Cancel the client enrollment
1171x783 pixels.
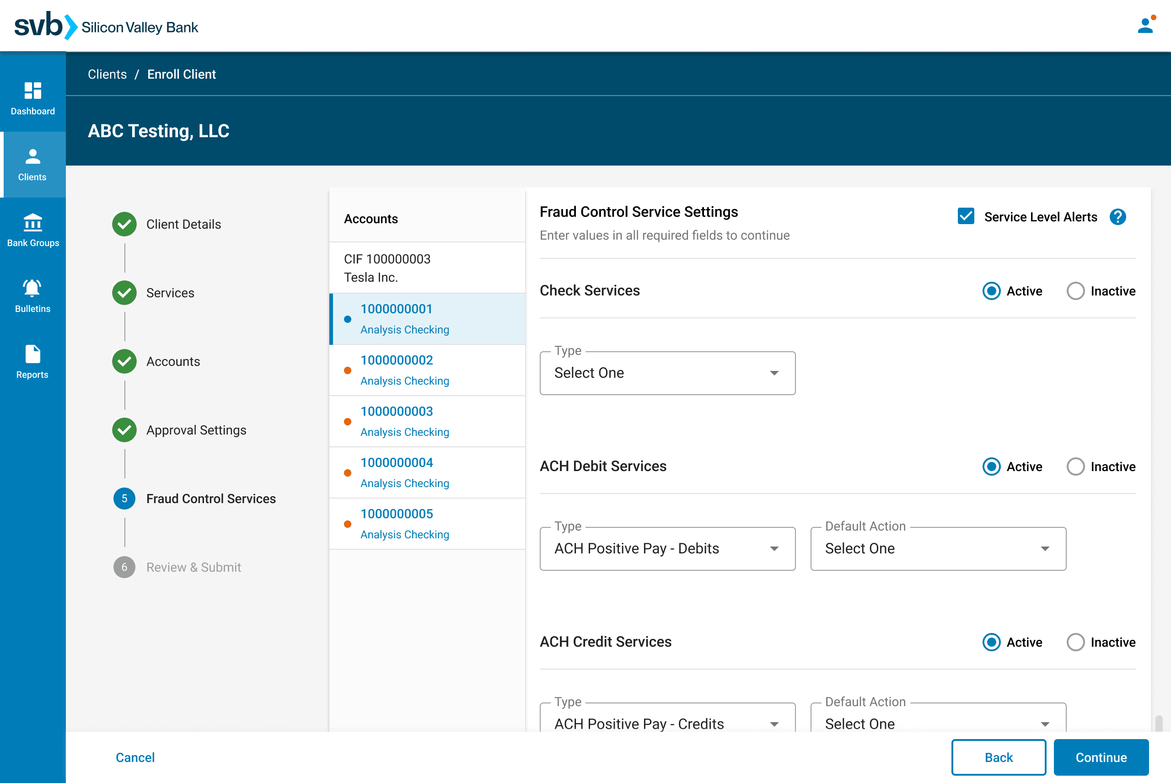(135, 757)
